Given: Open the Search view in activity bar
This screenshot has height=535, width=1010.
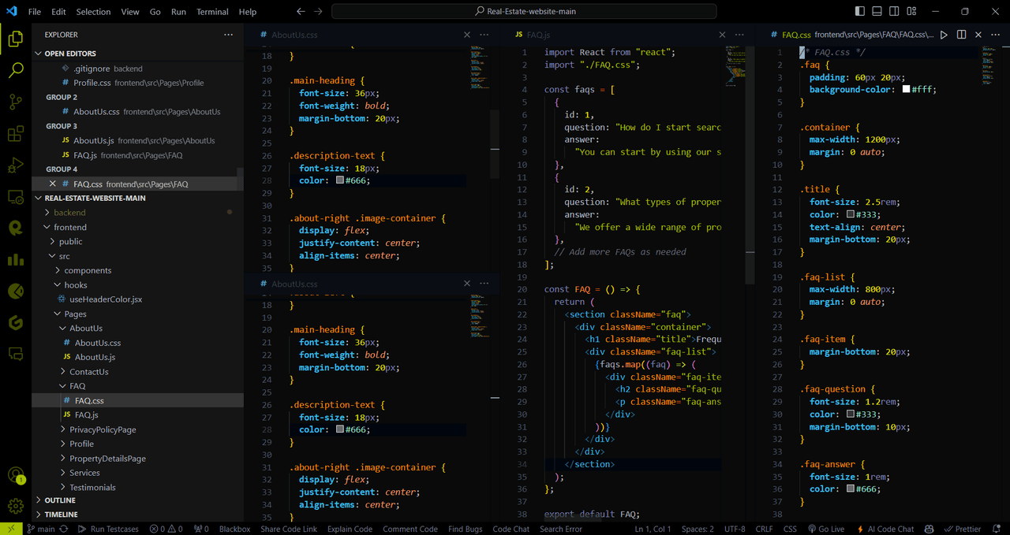Looking at the screenshot, I should (x=15, y=70).
